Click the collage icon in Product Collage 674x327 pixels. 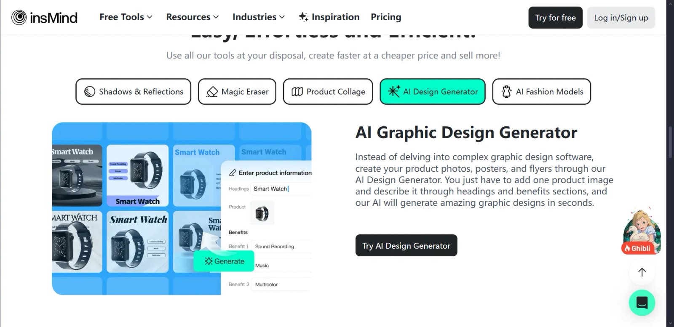point(297,92)
